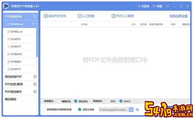Open the hamburger menu icon

click(168, 6)
